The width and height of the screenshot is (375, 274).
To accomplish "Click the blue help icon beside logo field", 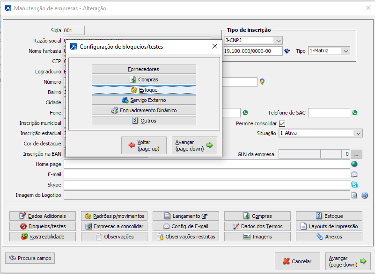I will point(364,195).
